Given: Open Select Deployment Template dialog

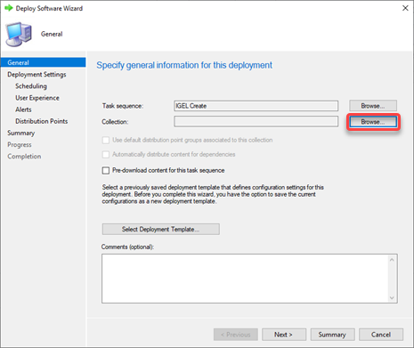Looking at the screenshot, I should (x=161, y=230).
